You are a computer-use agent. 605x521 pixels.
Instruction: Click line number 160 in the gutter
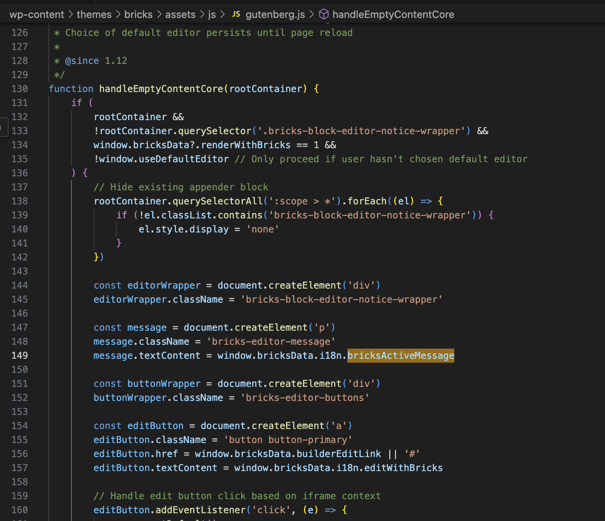pos(20,510)
